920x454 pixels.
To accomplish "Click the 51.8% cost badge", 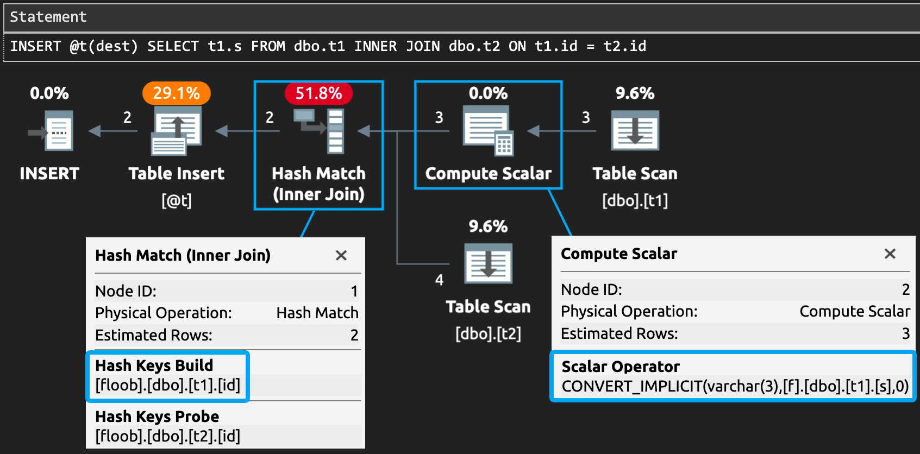I will pyautogui.click(x=318, y=93).
